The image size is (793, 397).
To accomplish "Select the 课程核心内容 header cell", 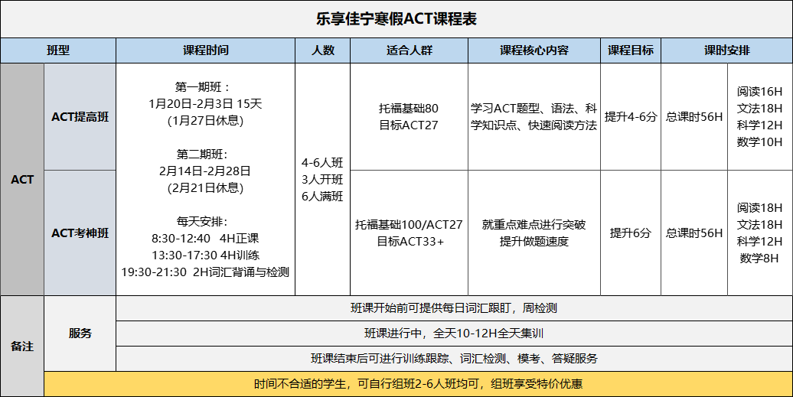I will tap(534, 50).
